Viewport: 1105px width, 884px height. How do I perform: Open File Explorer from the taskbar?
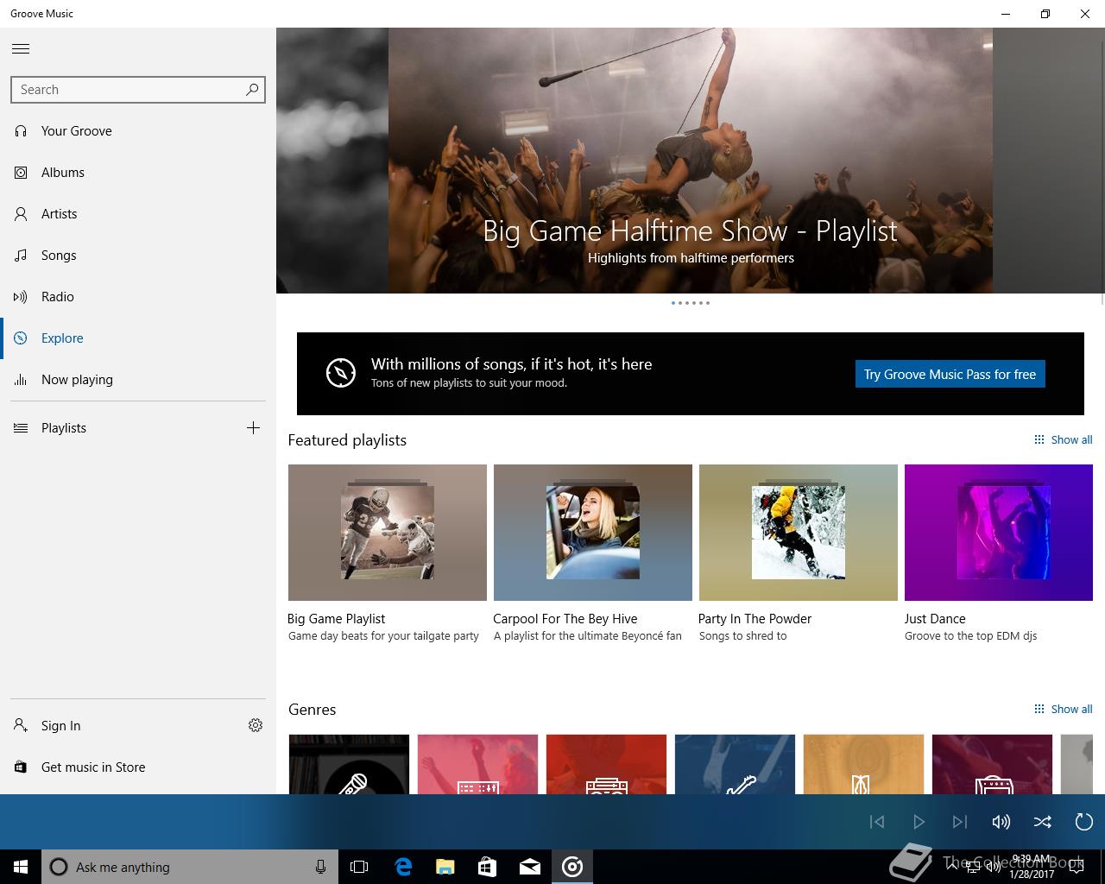[445, 867]
